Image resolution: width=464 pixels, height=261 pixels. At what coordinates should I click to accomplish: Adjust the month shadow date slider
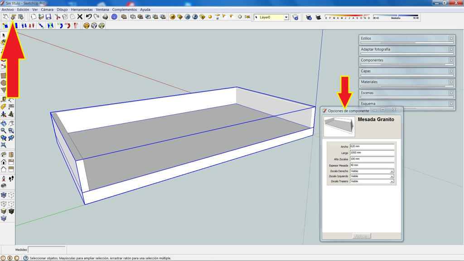coord(348,17)
